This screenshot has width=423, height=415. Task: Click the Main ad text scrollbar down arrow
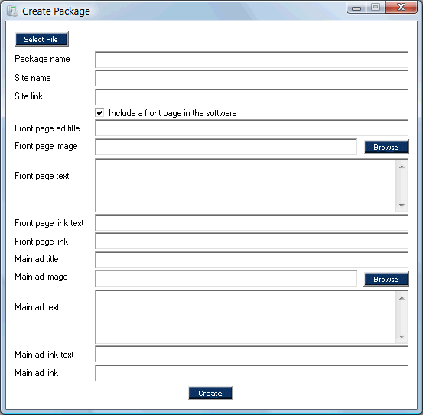click(x=402, y=336)
